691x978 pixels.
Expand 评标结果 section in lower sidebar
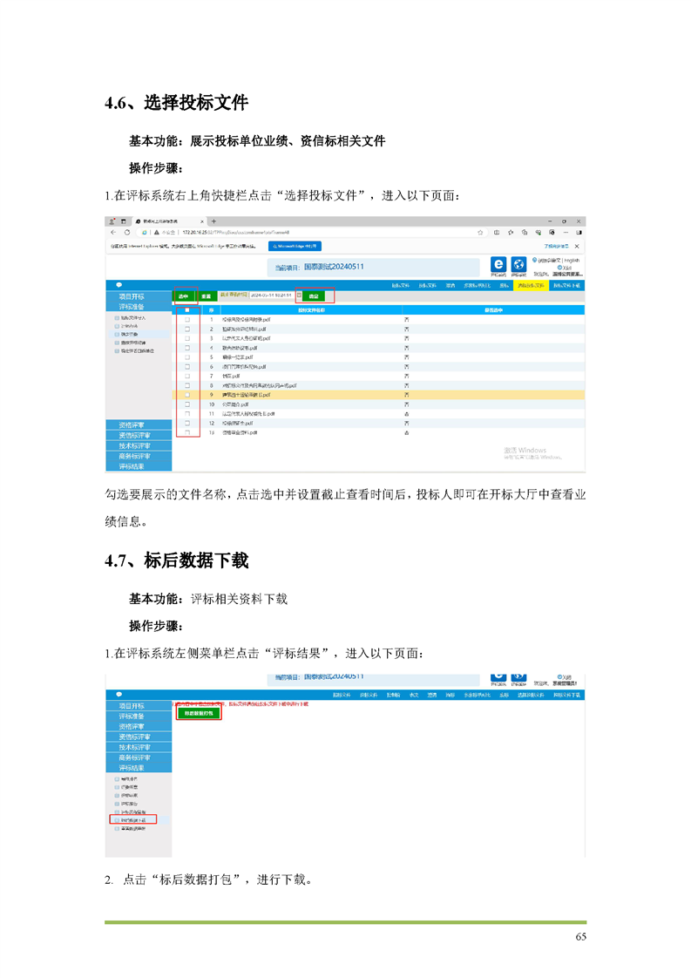pos(134,768)
